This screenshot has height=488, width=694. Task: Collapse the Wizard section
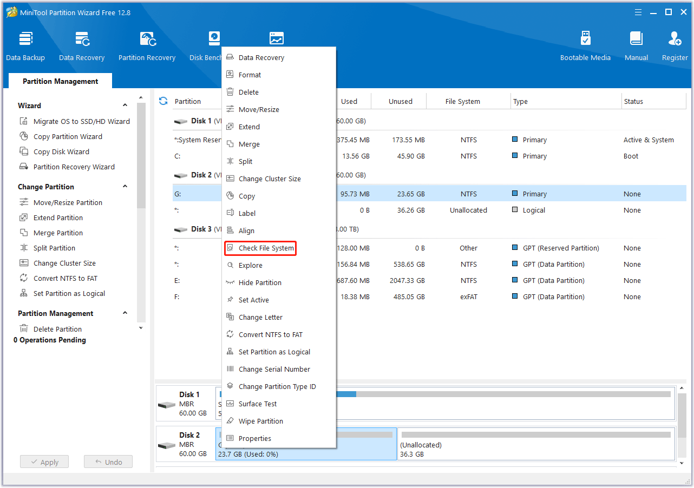coord(125,105)
